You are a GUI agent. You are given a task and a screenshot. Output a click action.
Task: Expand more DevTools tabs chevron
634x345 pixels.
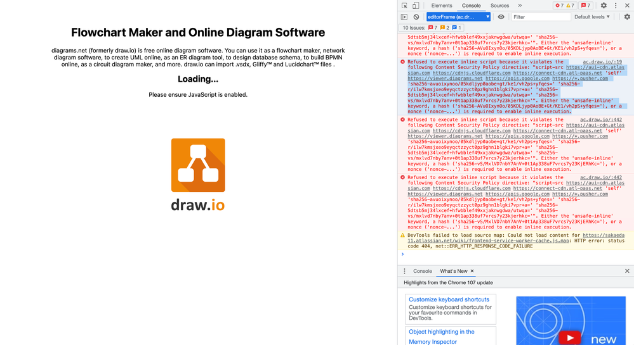click(520, 6)
